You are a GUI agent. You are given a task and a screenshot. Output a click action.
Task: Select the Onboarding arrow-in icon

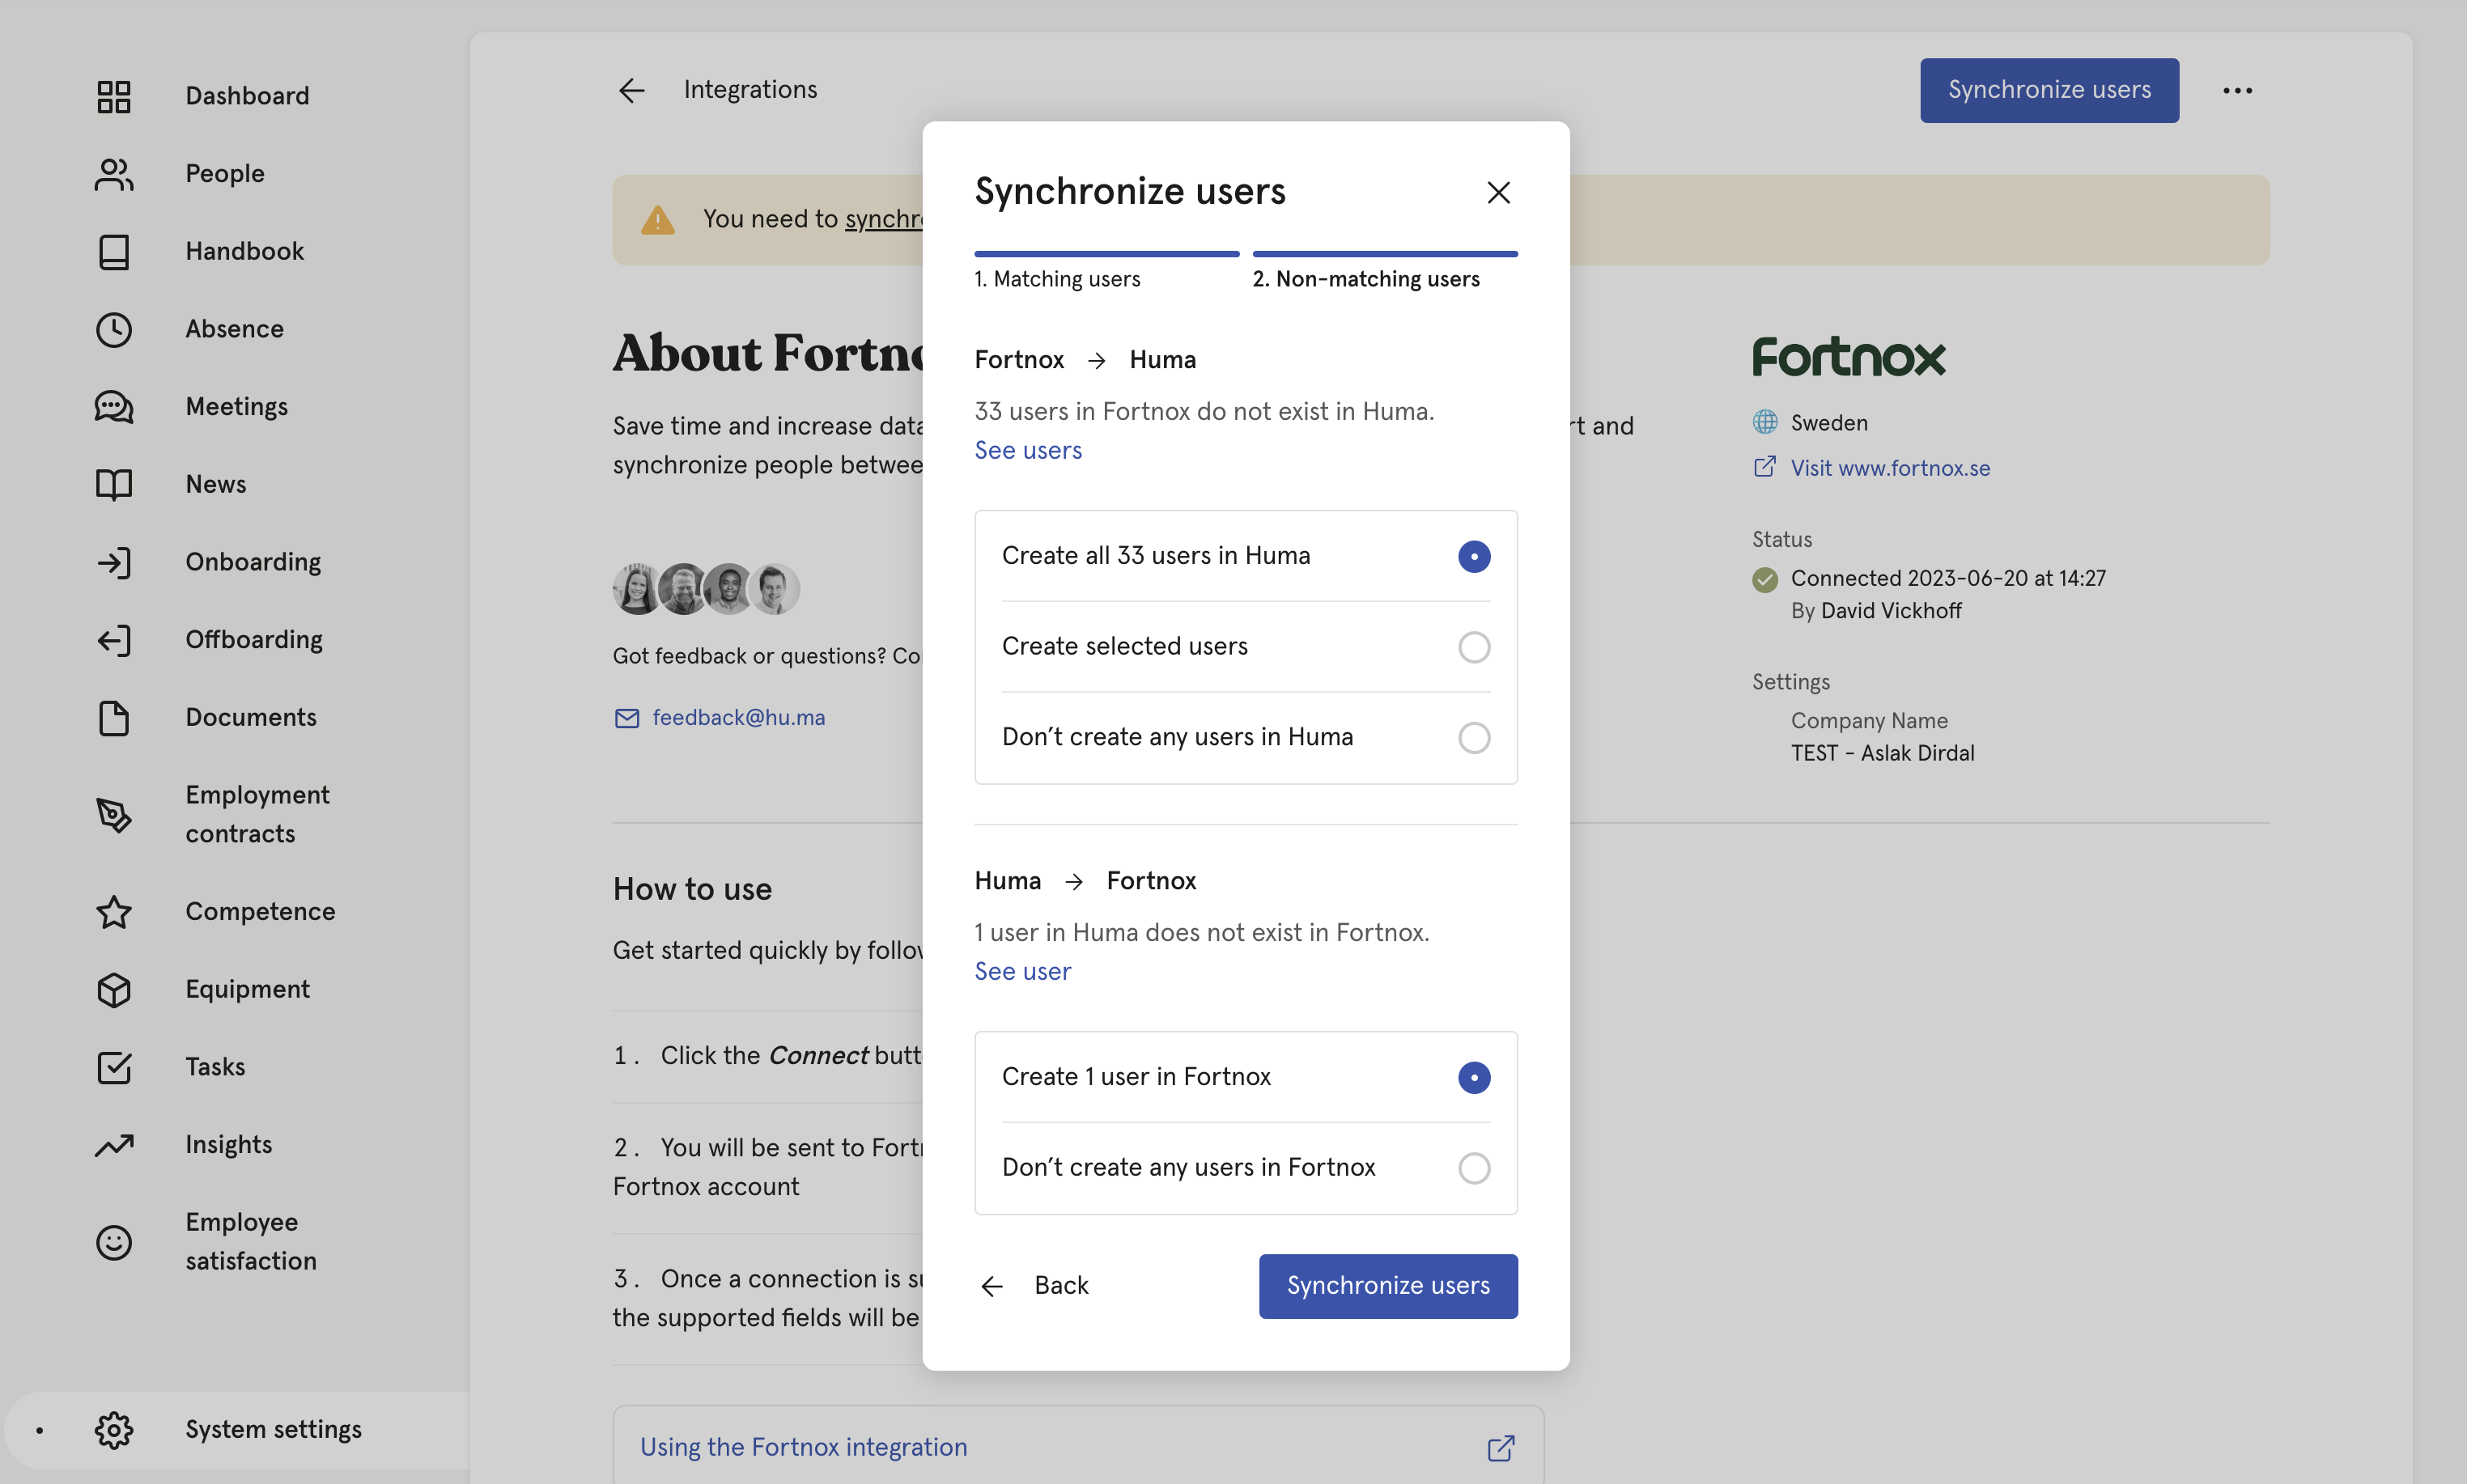(114, 562)
